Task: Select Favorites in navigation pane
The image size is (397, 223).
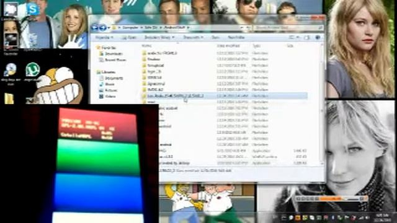Action: click(x=106, y=48)
